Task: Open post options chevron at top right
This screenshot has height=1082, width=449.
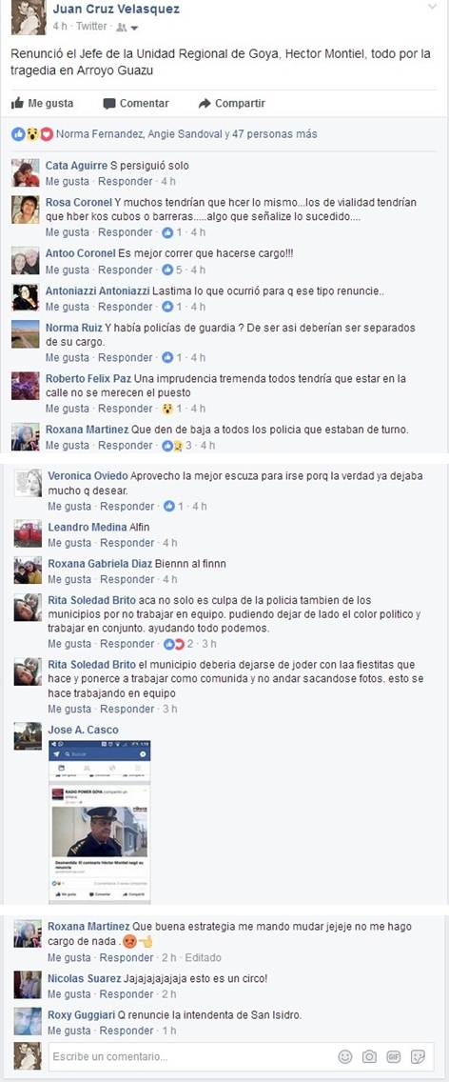Action: tap(433, 7)
